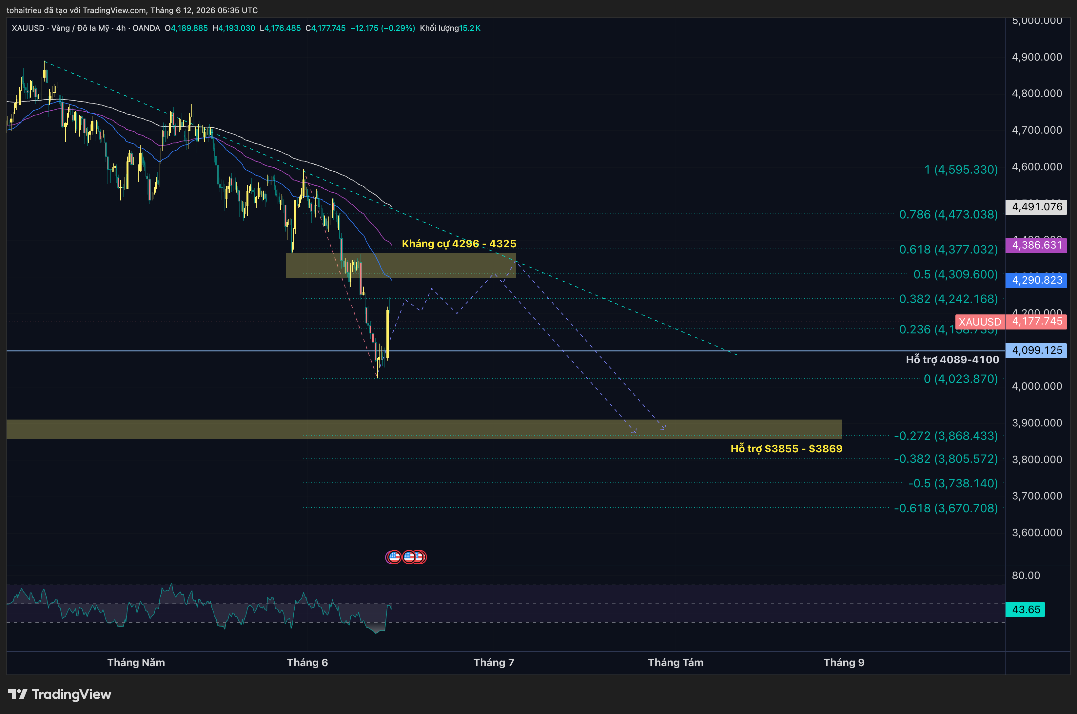1077x714 pixels.
Task: Click the Tháng Năm time axis label
Action: 136,663
